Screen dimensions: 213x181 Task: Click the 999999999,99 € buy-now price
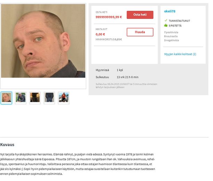pyautogui.click(x=109, y=17)
